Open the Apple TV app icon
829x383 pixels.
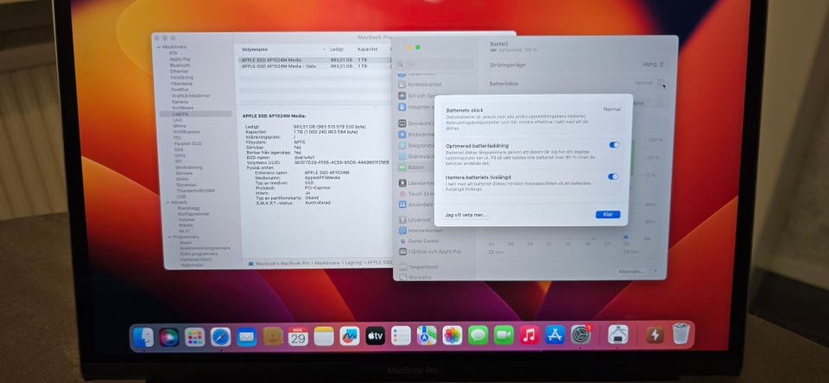pyautogui.click(x=375, y=336)
